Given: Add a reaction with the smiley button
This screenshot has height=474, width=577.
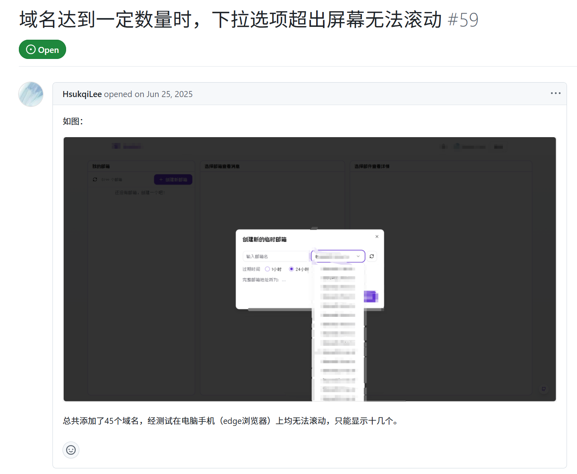Looking at the screenshot, I should coord(71,450).
